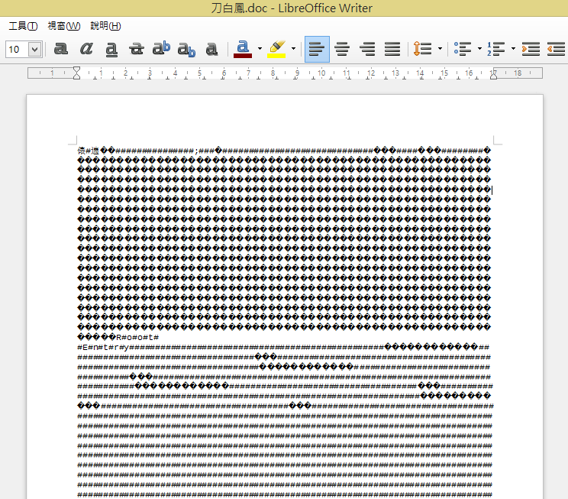Screen dimensions: 568x499
Task: Apply Strikethrough formatting
Action: coord(137,49)
